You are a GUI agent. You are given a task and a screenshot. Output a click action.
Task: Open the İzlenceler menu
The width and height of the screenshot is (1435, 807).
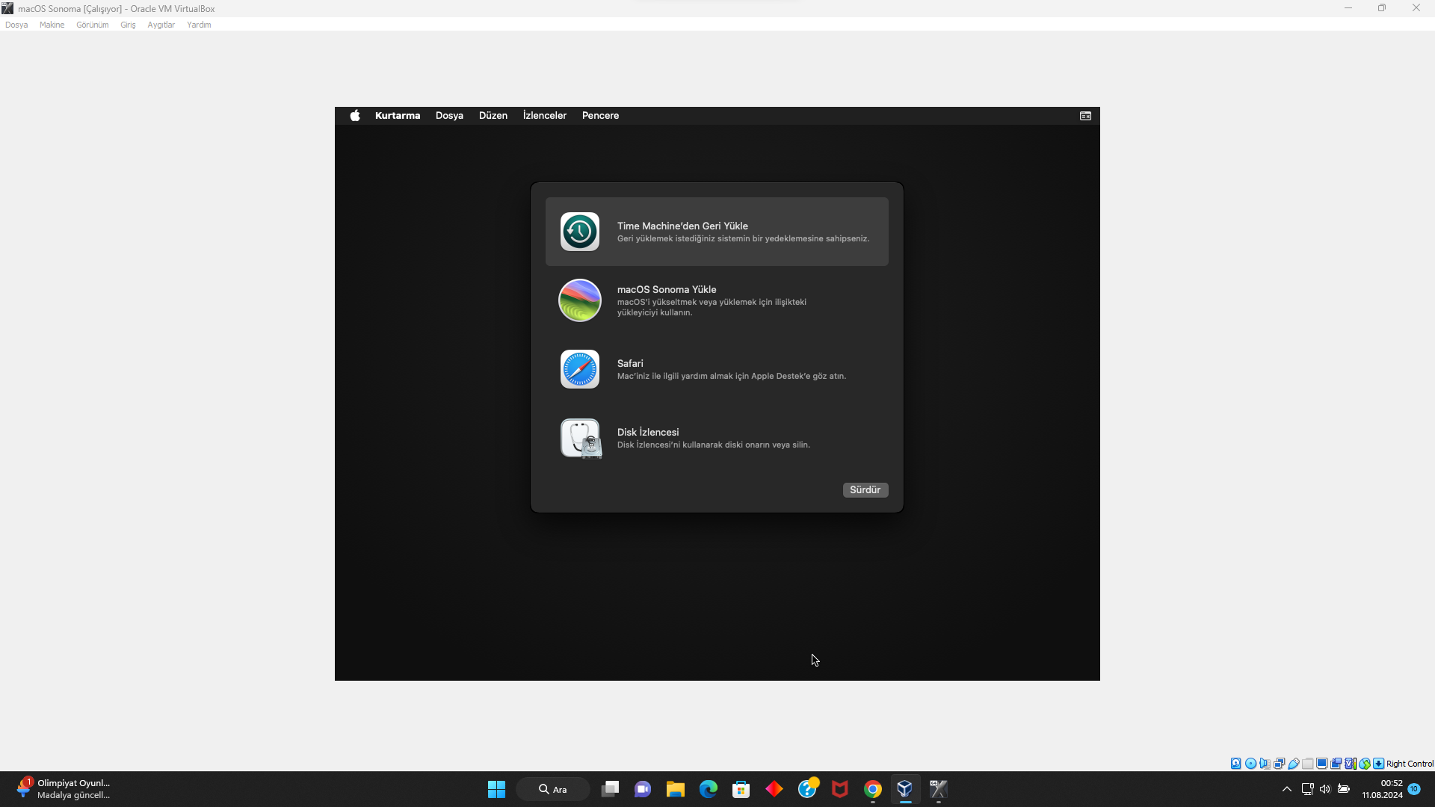pyautogui.click(x=544, y=116)
